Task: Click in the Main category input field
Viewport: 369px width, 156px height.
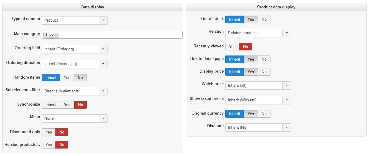Action: pos(120,35)
